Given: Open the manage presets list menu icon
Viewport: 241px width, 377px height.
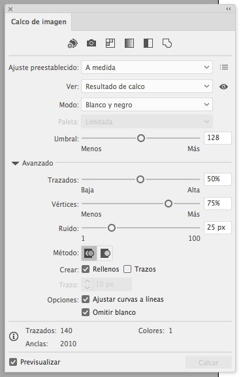Looking at the screenshot, I should coord(224,67).
